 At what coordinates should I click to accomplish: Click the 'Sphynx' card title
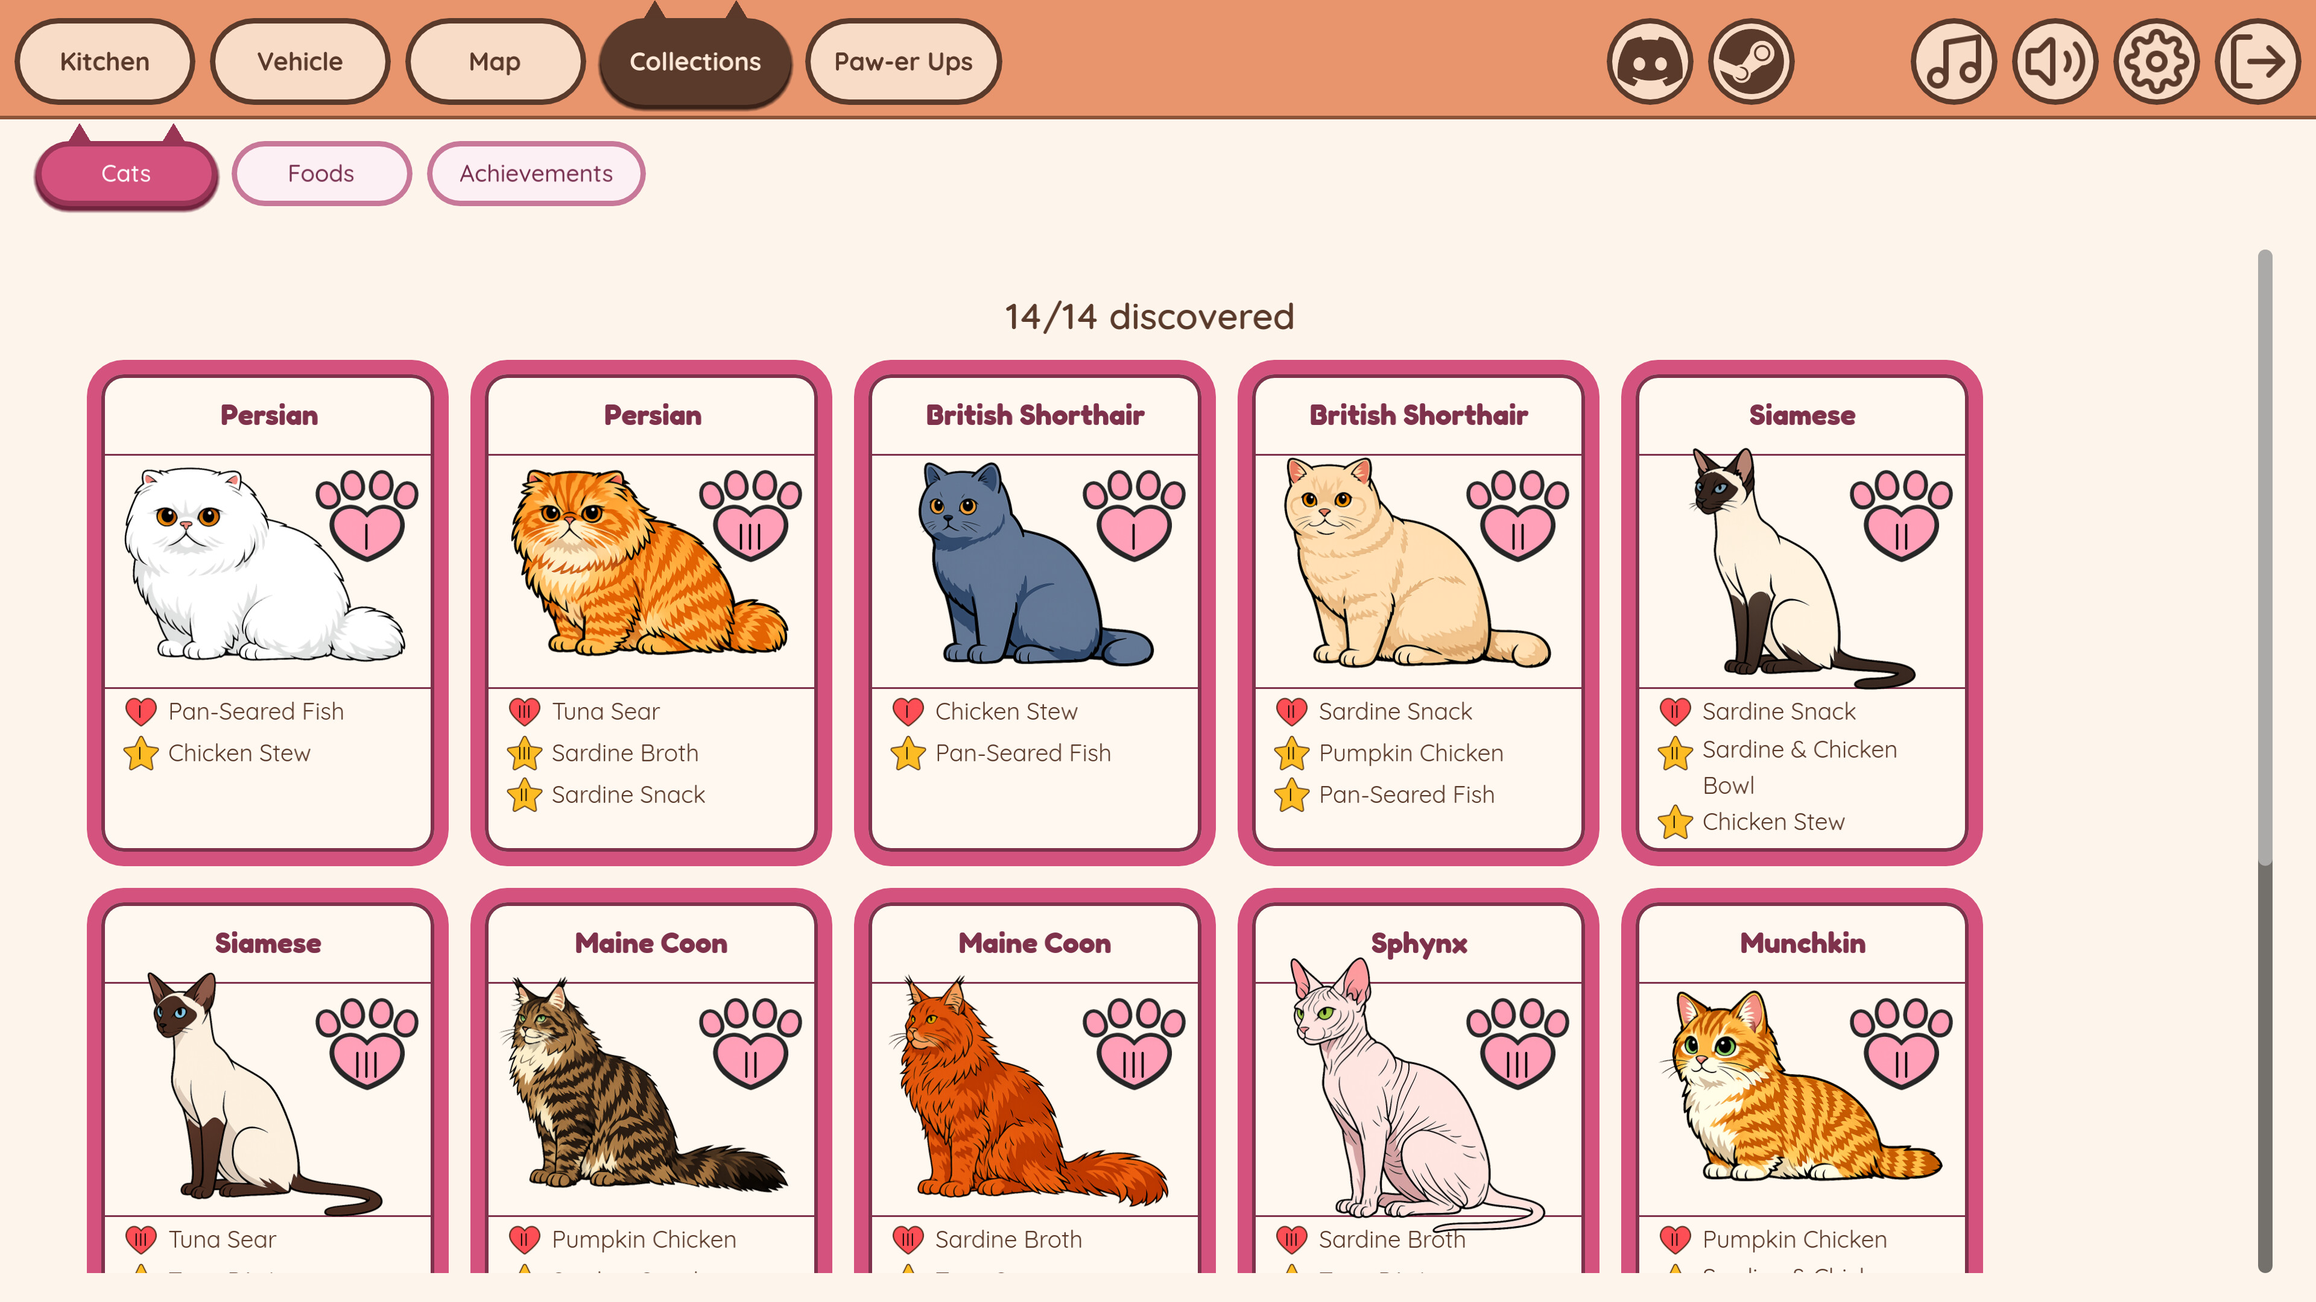coord(1419,943)
